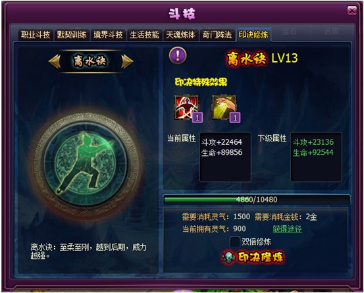The image size is (364, 293).
Task: Select the golden hand seal effect icon
Action: (224, 107)
